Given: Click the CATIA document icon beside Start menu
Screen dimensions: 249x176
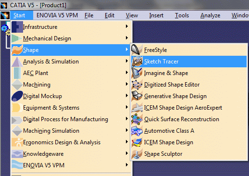Looking at the screenshot, I should coord(5,15).
